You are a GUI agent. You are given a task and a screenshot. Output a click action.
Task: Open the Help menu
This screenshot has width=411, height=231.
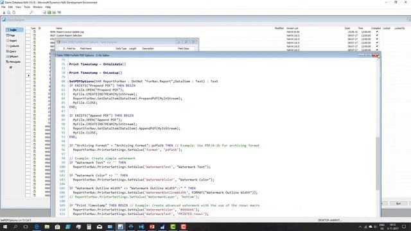pos(48,7)
